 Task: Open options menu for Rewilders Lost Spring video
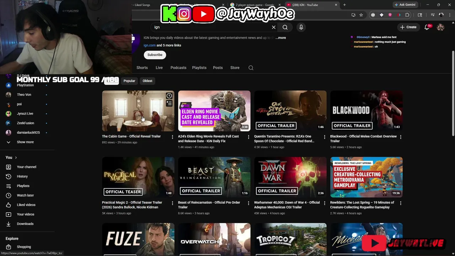pos(401,203)
